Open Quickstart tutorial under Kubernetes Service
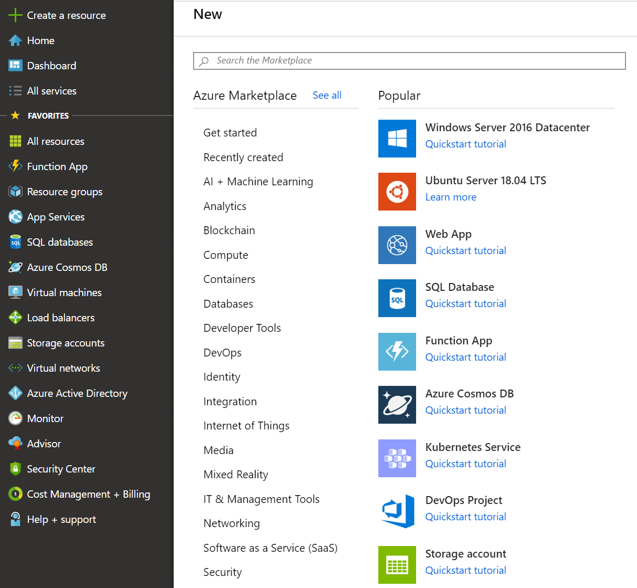The image size is (637, 588). 465,464
